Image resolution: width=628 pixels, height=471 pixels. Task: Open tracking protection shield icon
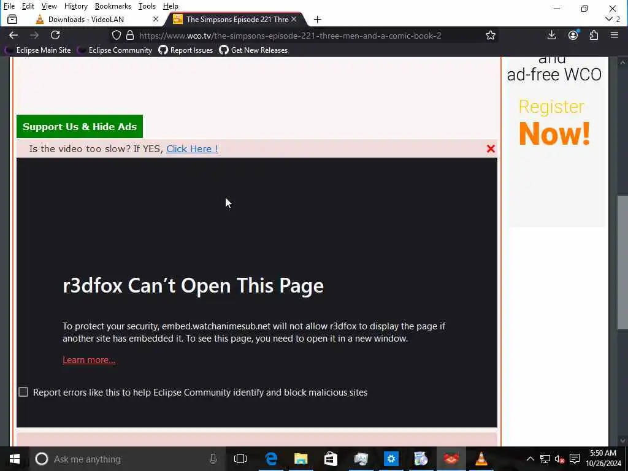tap(116, 35)
